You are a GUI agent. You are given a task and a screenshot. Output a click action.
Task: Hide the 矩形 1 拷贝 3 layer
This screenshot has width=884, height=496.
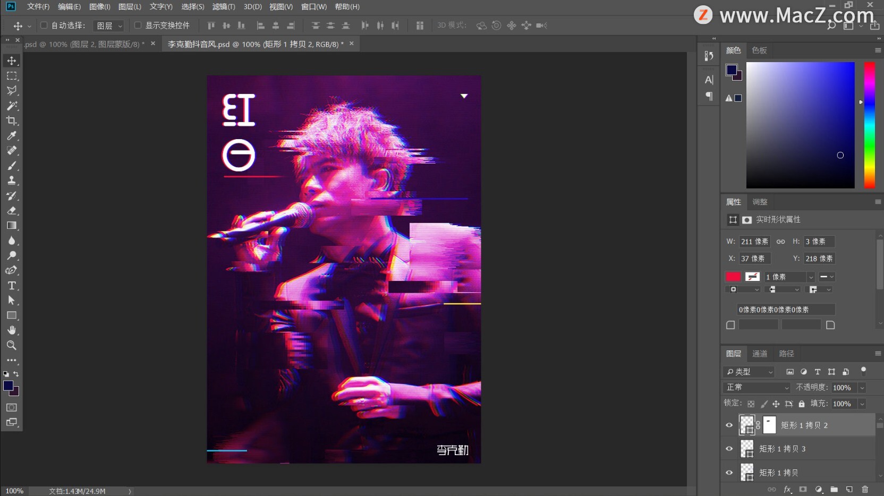tap(729, 449)
